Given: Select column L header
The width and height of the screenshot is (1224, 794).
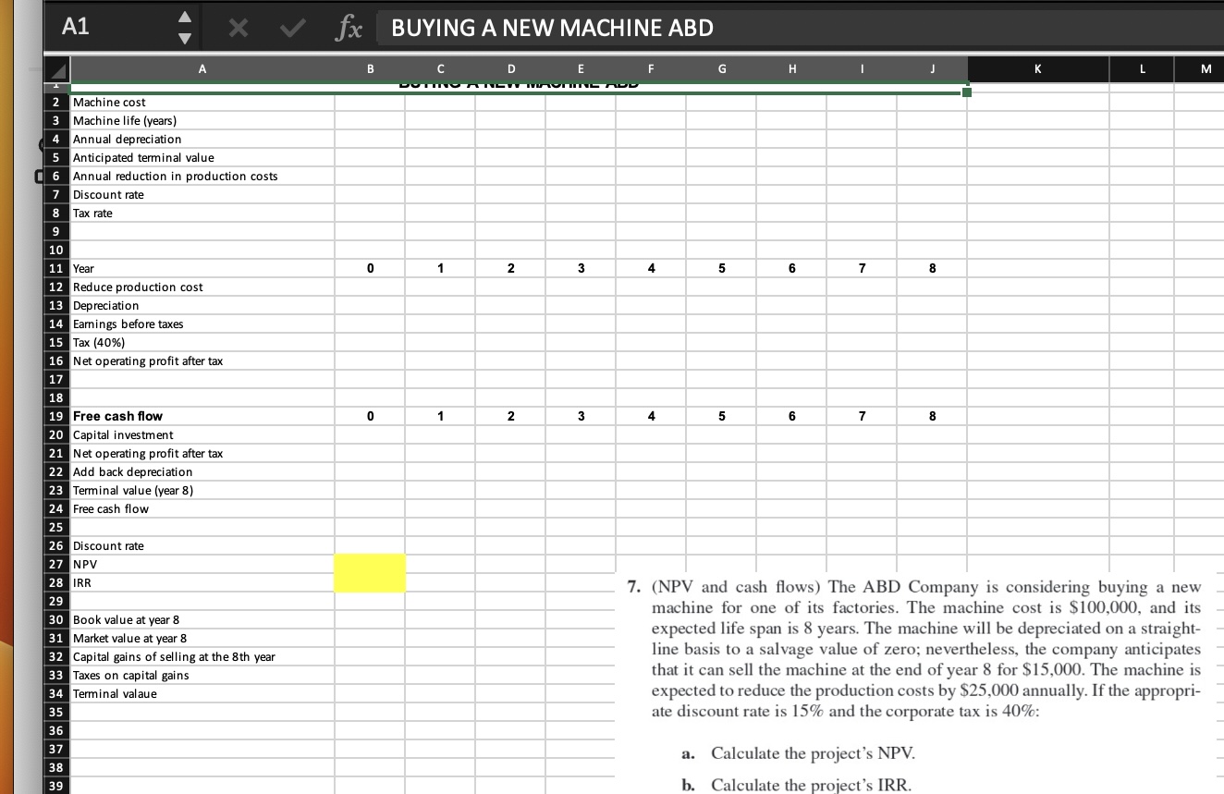Looking at the screenshot, I should click(x=1143, y=69).
